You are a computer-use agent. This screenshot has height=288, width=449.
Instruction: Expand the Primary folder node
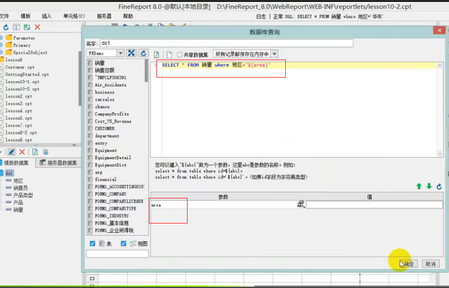pyautogui.click(x=1, y=45)
